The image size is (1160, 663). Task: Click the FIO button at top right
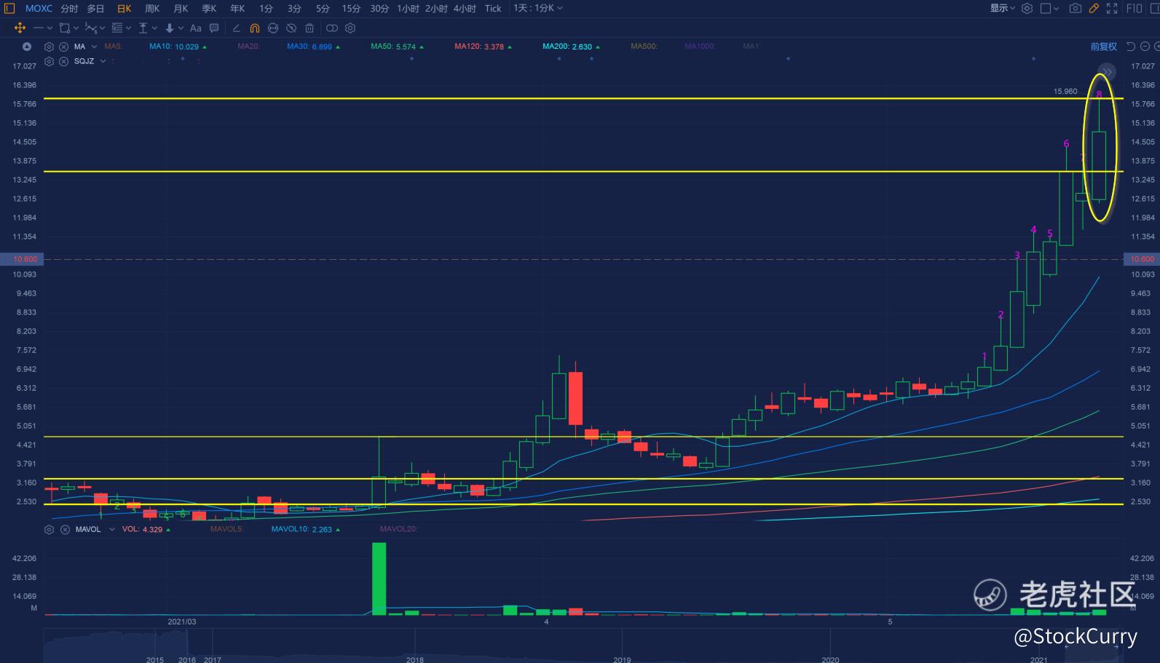[1135, 8]
